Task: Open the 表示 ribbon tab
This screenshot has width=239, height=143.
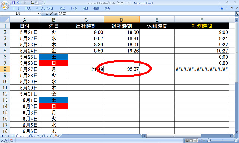Action: [96, 9]
